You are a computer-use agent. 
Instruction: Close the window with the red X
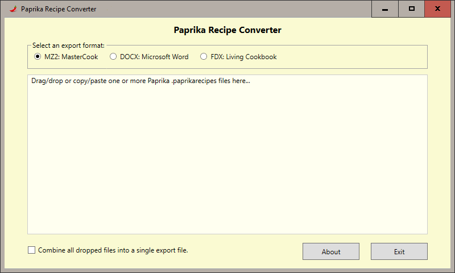(437, 9)
